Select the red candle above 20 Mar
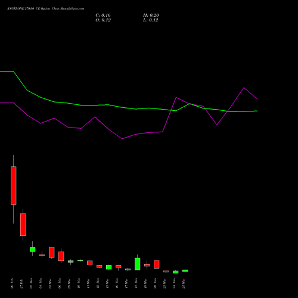Viewport: 298px width, 298px height. [157, 265]
